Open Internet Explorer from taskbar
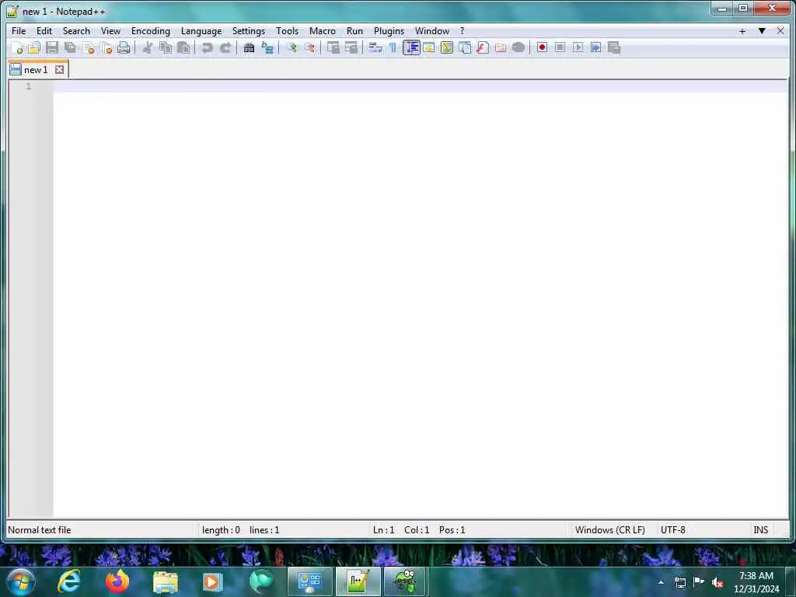This screenshot has height=597, width=796. click(x=69, y=581)
